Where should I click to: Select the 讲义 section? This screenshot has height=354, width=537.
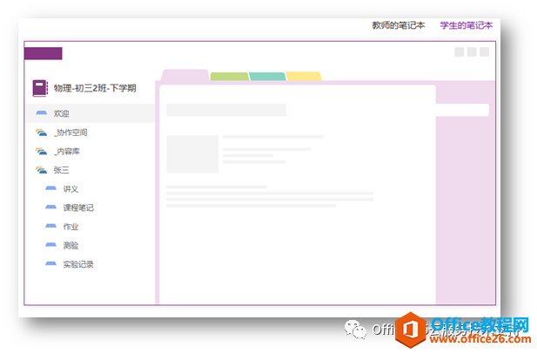(70, 189)
